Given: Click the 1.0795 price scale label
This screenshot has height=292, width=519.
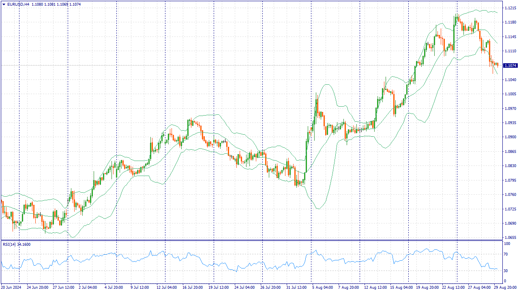Looking at the screenshot, I should (510, 180).
